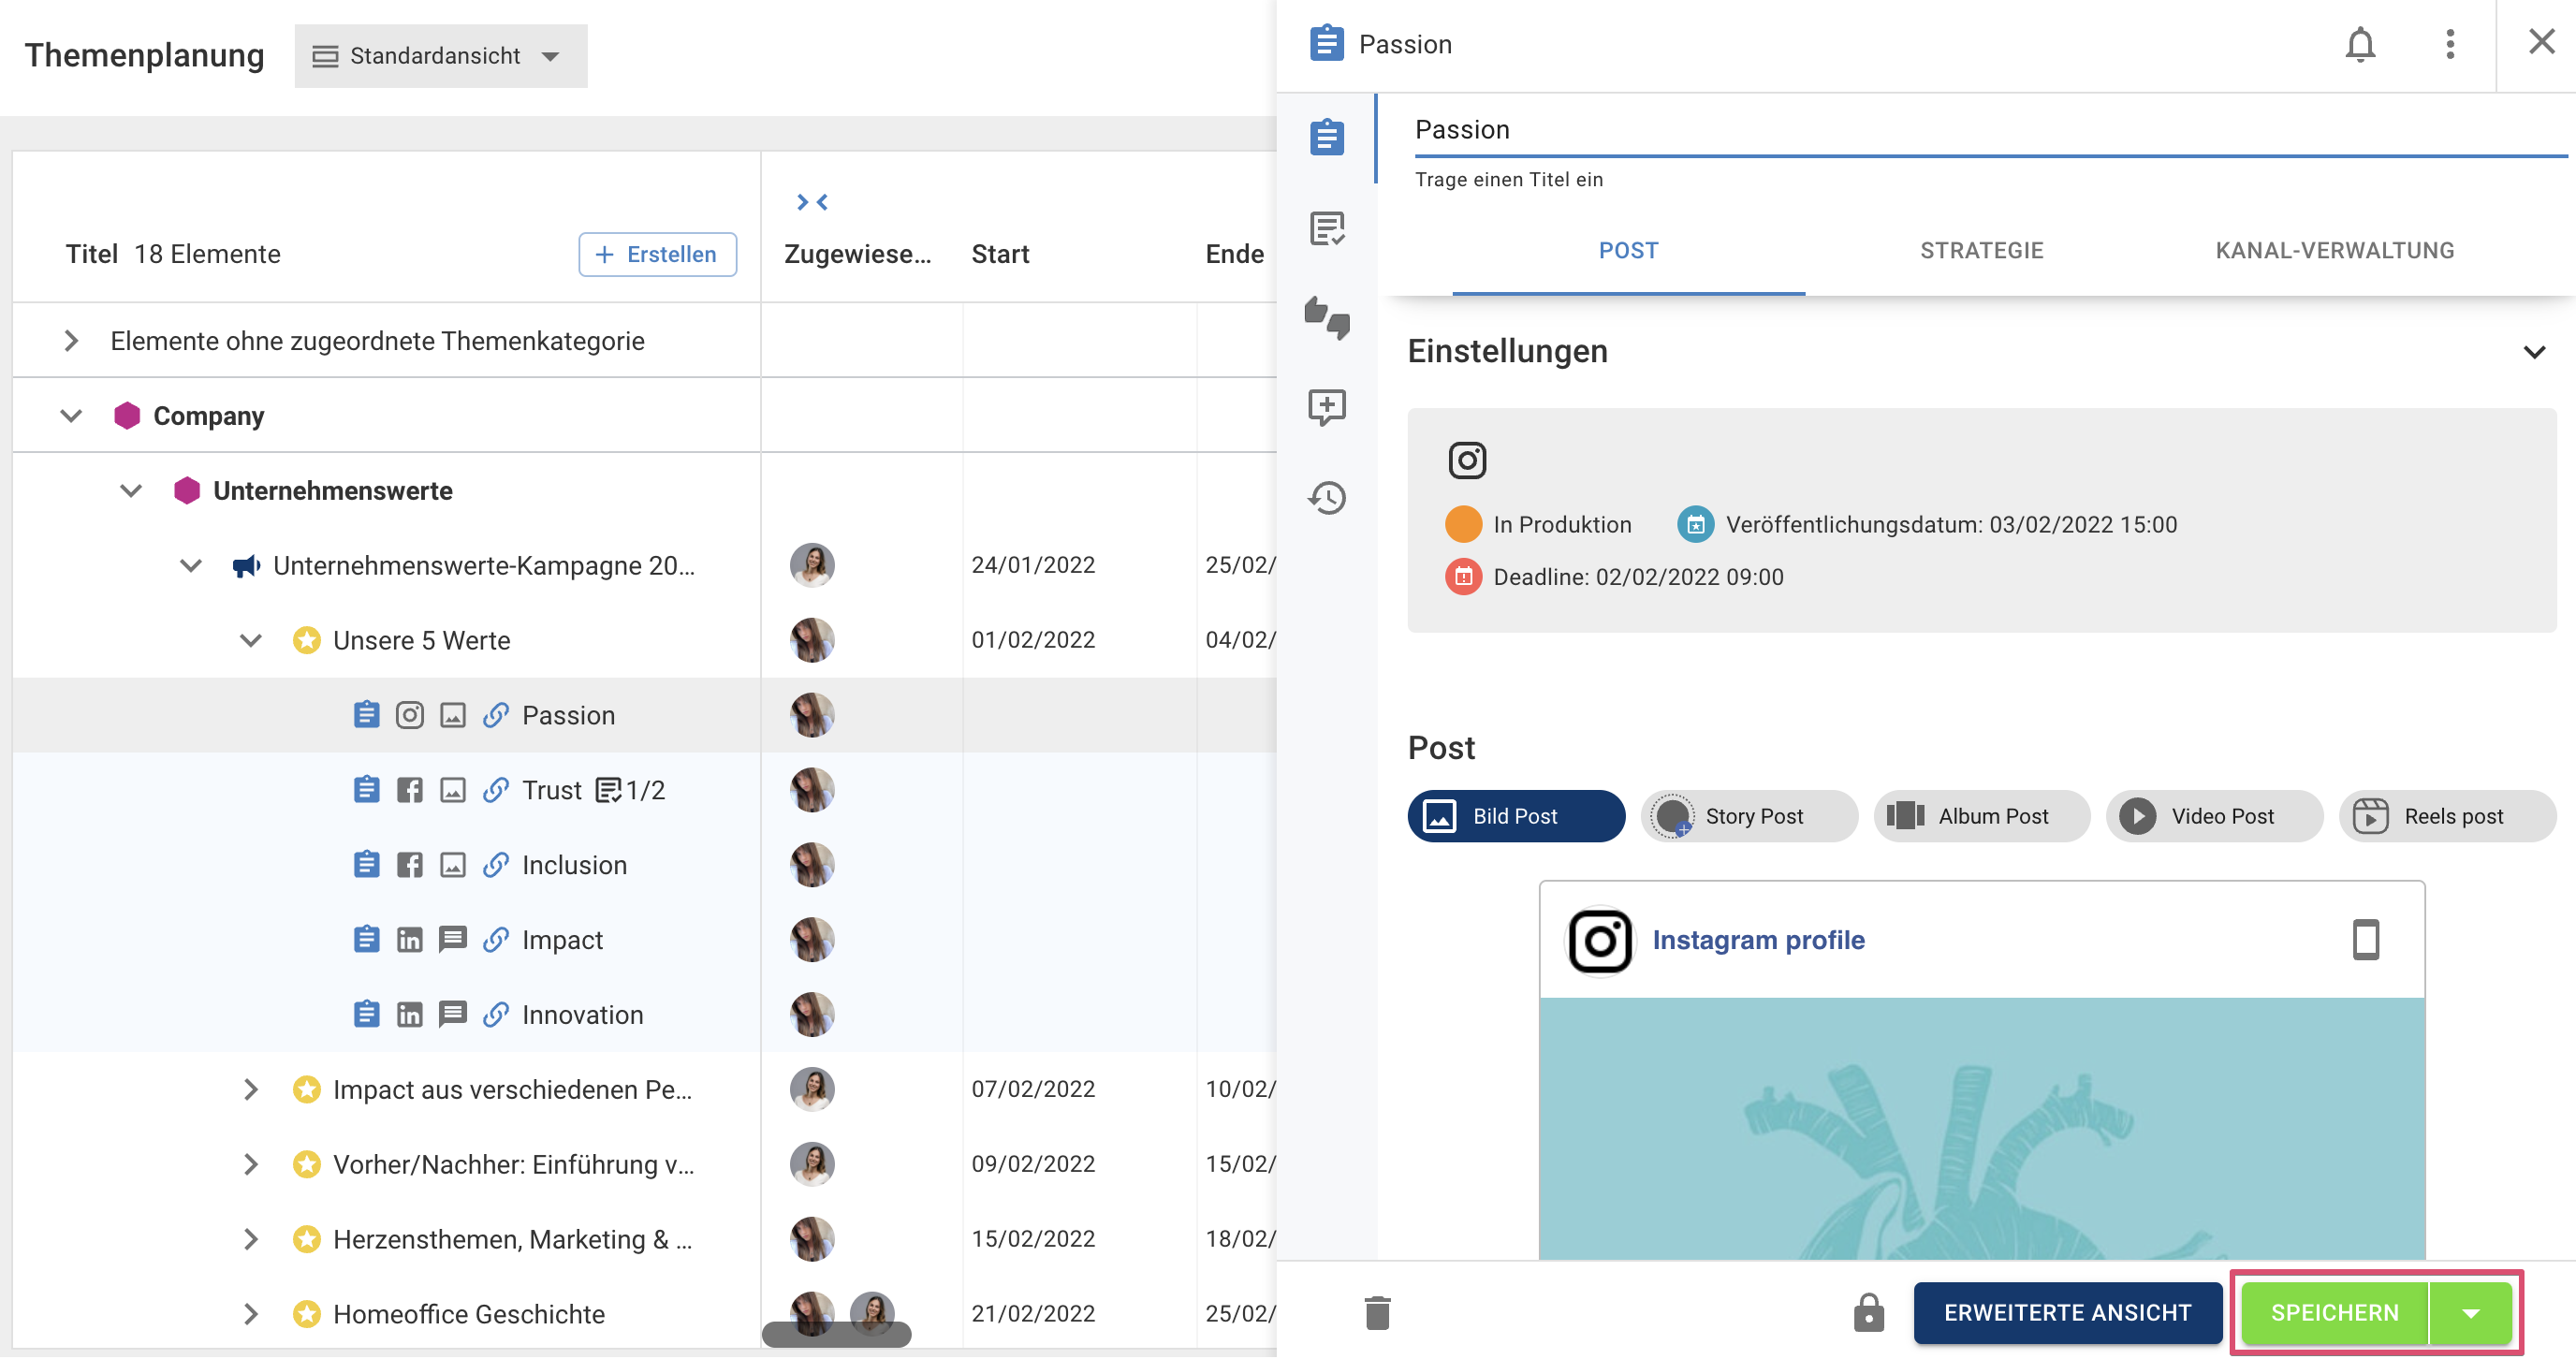
Task: Toggle the mobile phone preview icon
Action: point(2365,940)
